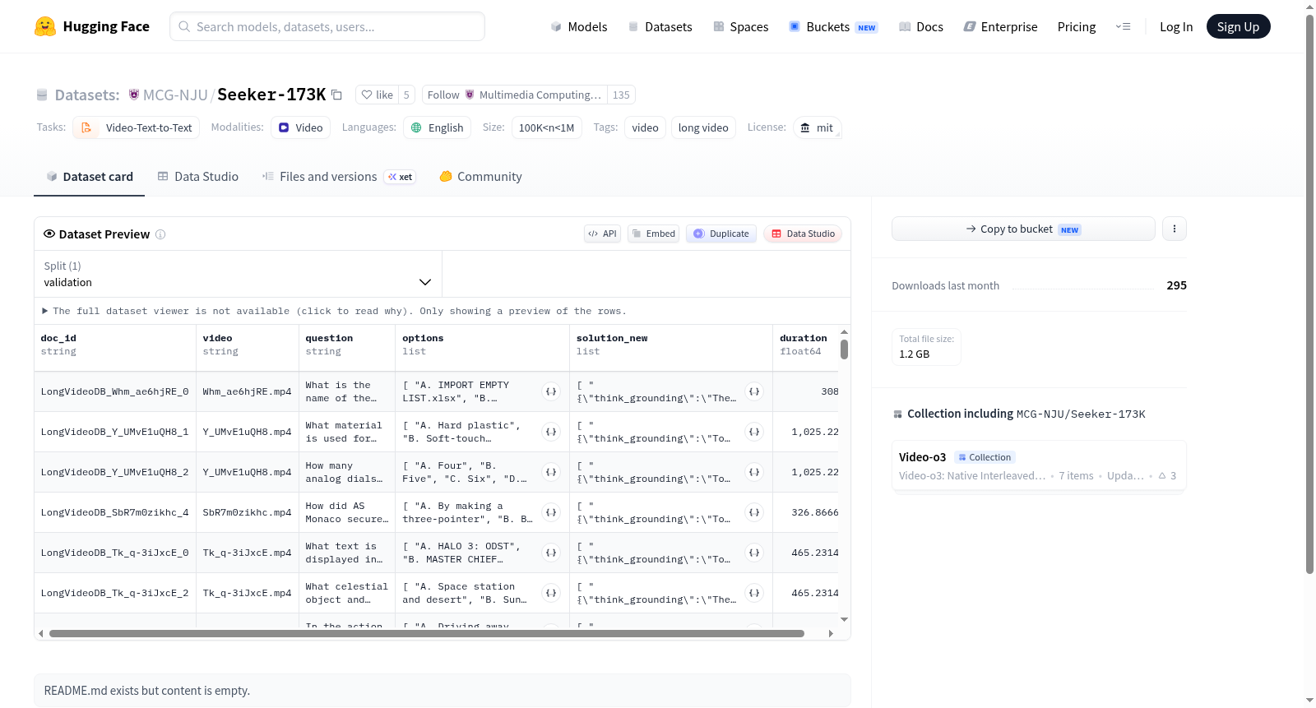
Task: Follow Multimedia Computing organization
Action: tap(514, 95)
